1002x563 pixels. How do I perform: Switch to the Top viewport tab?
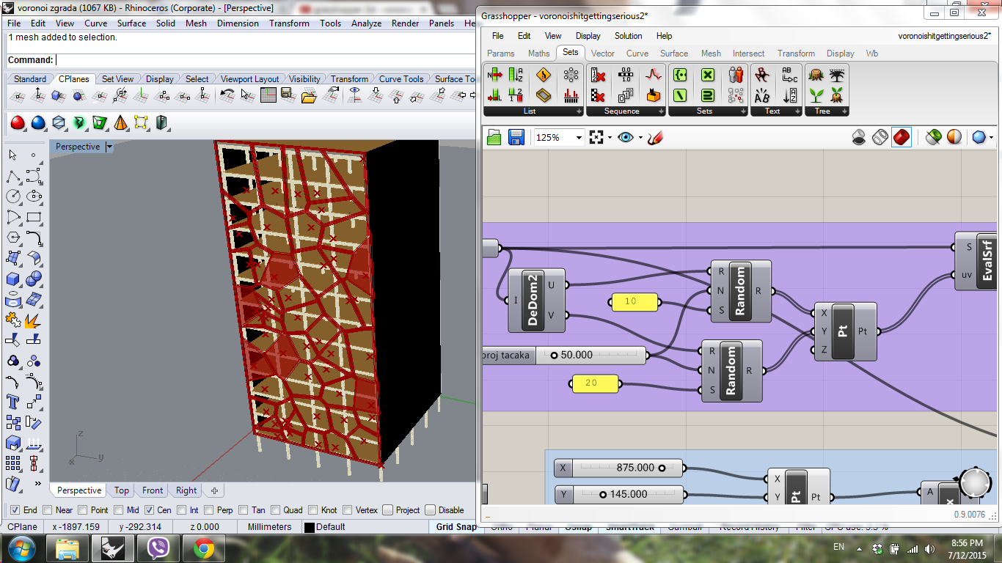pyautogui.click(x=121, y=490)
